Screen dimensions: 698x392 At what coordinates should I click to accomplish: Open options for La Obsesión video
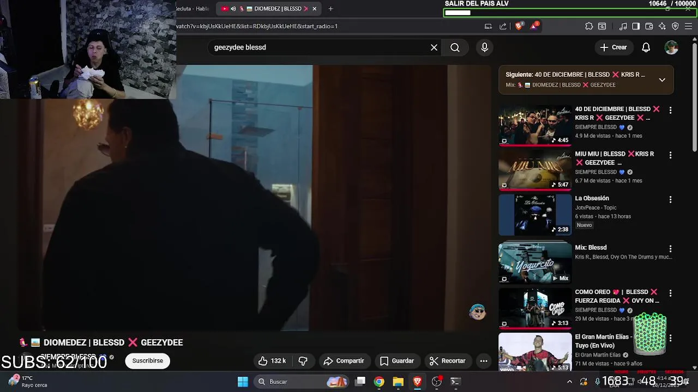(x=670, y=200)
